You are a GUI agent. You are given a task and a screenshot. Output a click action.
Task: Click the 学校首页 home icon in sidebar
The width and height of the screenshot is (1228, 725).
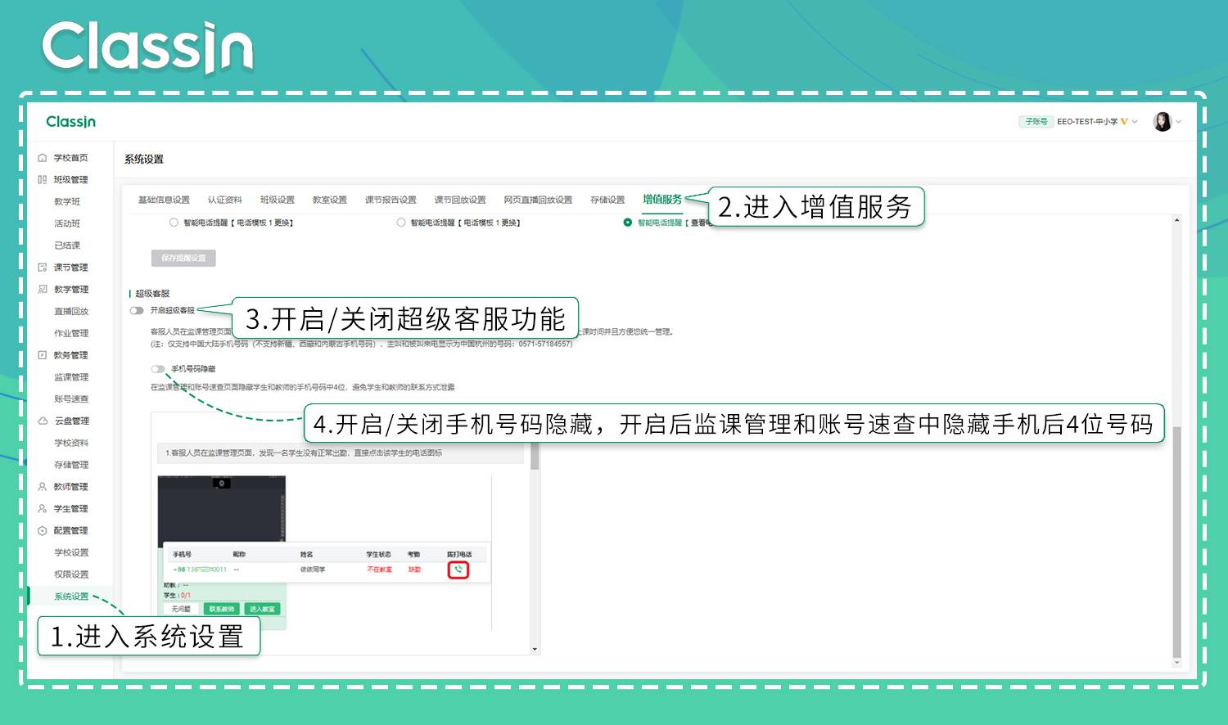(x=43, y=158)
